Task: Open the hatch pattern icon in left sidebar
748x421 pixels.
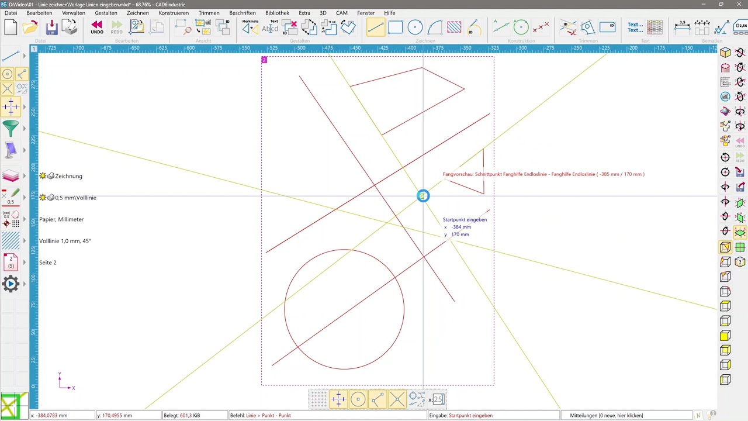Action: (11, 240)
